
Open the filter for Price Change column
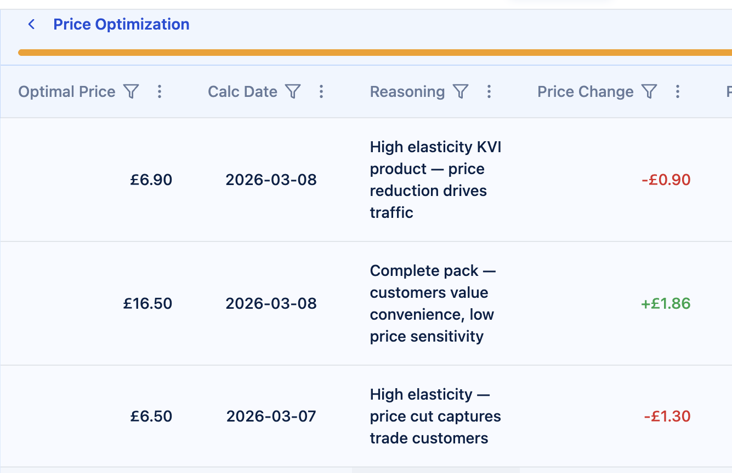[649, 91]
